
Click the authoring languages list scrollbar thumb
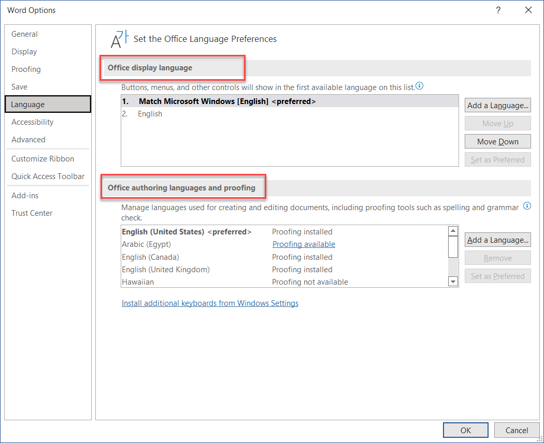click(453, 247)
